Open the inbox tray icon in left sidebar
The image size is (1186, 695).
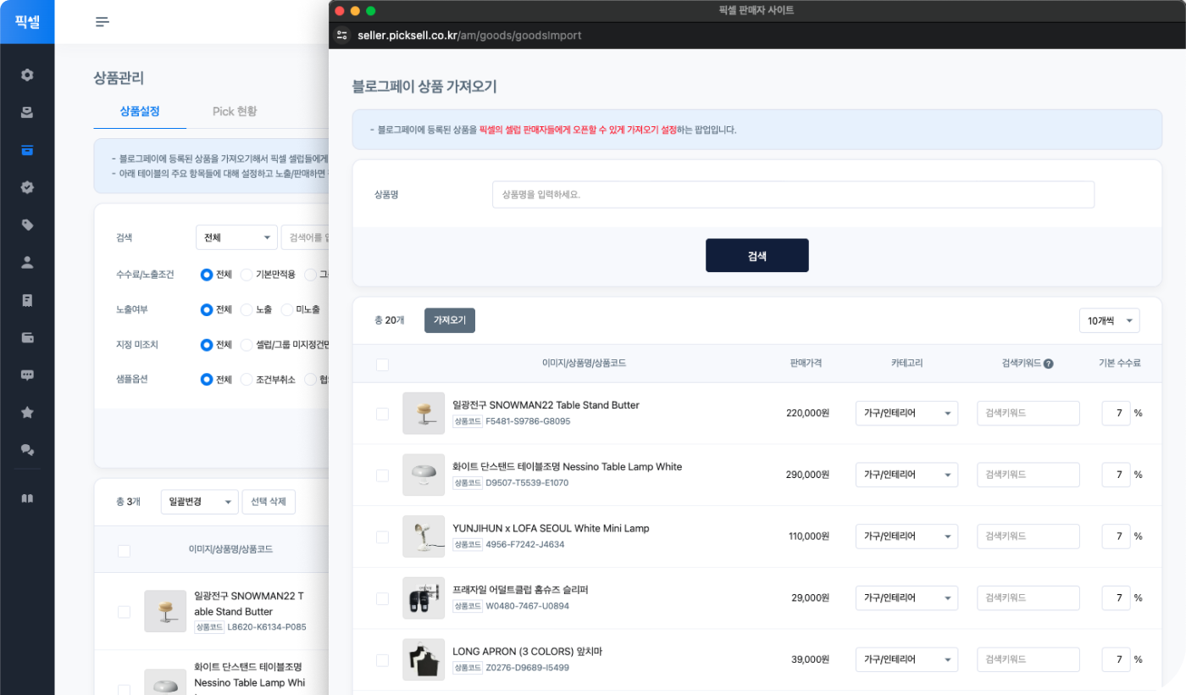click(x=27, y=113)
